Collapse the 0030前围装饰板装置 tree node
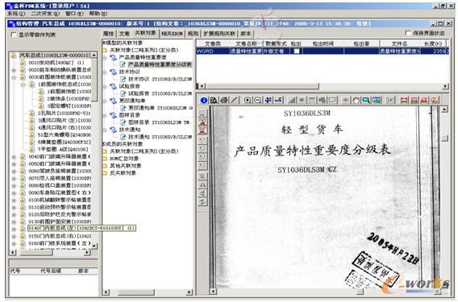Screen dimensions: 458x302 pyautogui.click(x=14, y=77)
